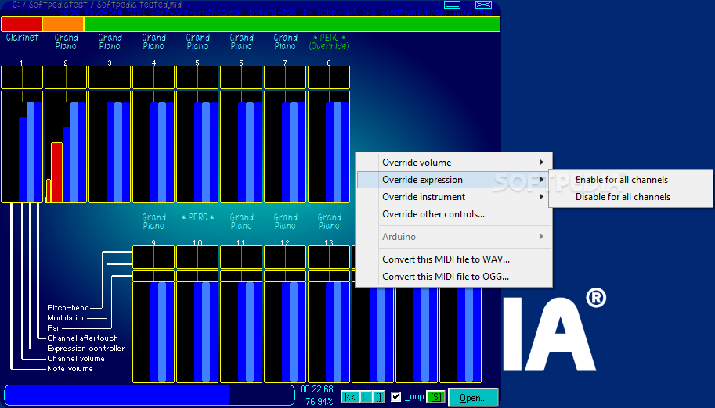The image size is (715, 408).
Task: Click arrow next to Override expression
Action: tap(542, 180)
